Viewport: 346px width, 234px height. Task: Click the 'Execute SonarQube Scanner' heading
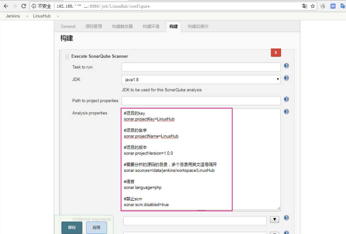(100, 56)
